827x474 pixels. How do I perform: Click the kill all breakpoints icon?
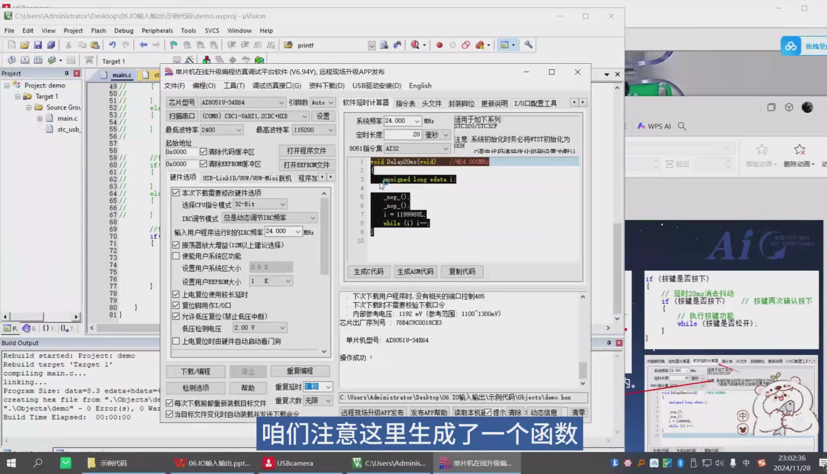point(480,45)
